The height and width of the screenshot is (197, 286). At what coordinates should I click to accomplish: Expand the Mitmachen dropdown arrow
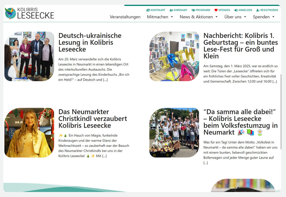point(172,17)
